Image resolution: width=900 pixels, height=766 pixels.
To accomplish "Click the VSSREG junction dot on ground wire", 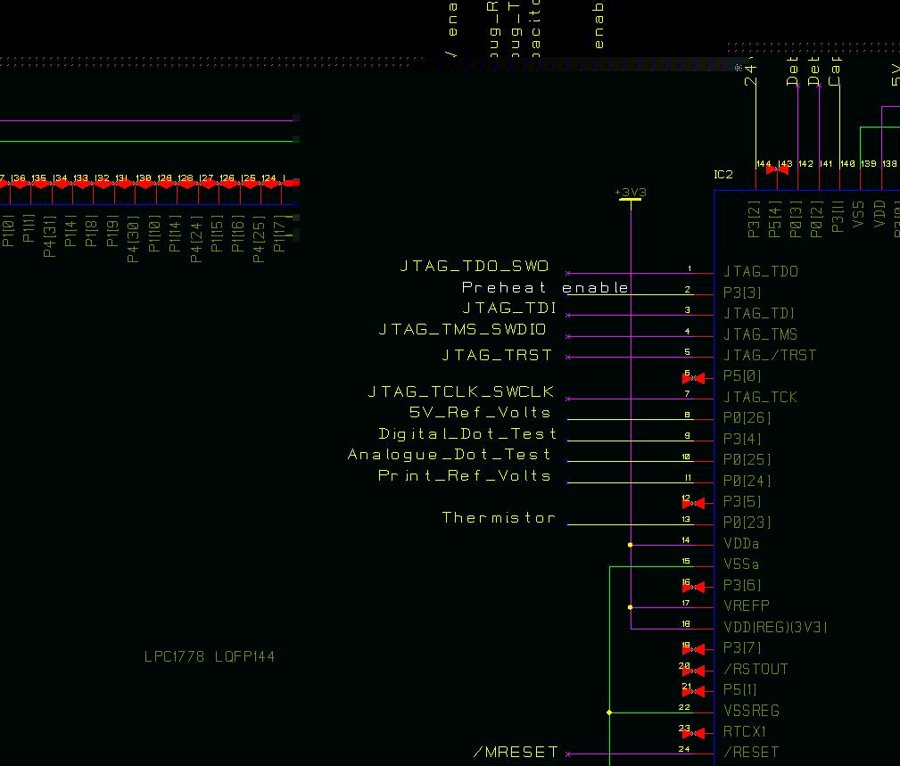I will click(x=609, y=712).
